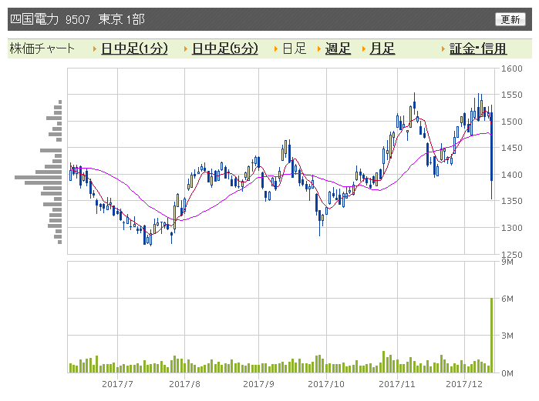Click the 2017/11 date label

397,384
